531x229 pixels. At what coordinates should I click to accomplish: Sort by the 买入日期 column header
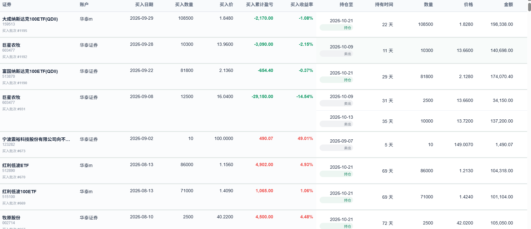click(x=144, y=5)
